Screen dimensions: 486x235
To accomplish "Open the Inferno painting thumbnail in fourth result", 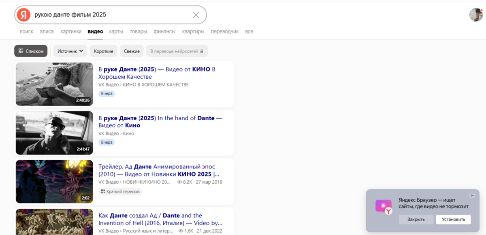I will click(x=54, y=222).
